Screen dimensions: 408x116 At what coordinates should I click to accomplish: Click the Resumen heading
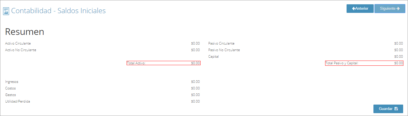[x=25, y=32]
